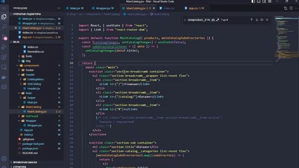Screen dimensions: 299x168
Task: Expand replace field in find widget
Action: click(185, 20)
